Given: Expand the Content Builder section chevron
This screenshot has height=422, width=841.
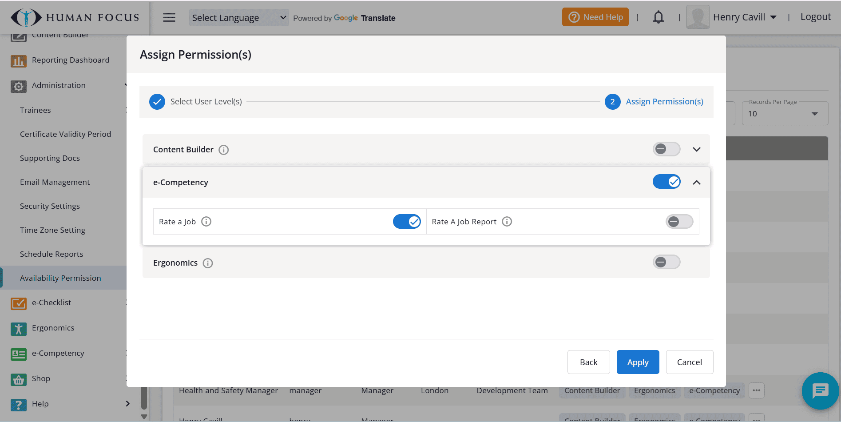Looking at the screenshot, I should [696, 150].
